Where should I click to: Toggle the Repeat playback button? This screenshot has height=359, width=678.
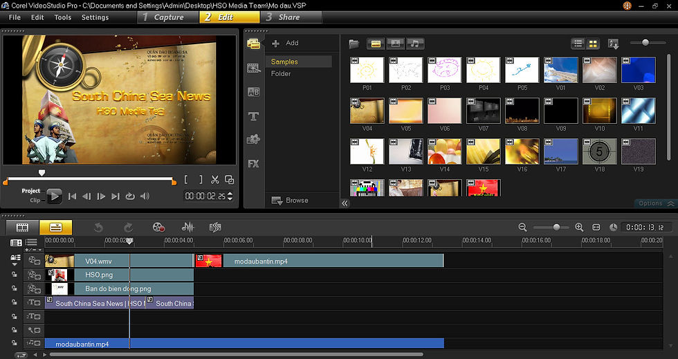click(130, 196)
